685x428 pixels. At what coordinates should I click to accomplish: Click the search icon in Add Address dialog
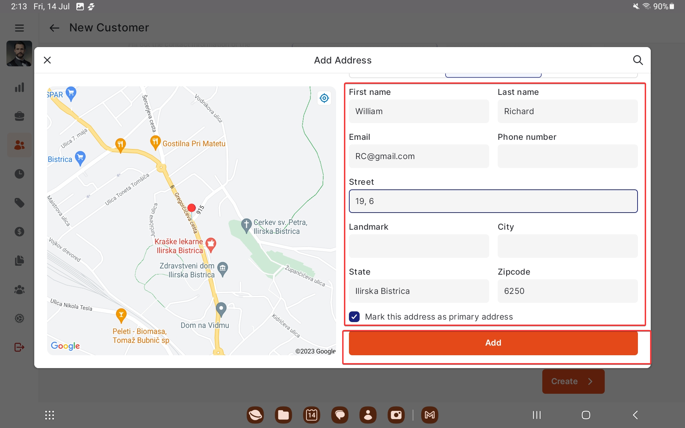pos(638,60)
